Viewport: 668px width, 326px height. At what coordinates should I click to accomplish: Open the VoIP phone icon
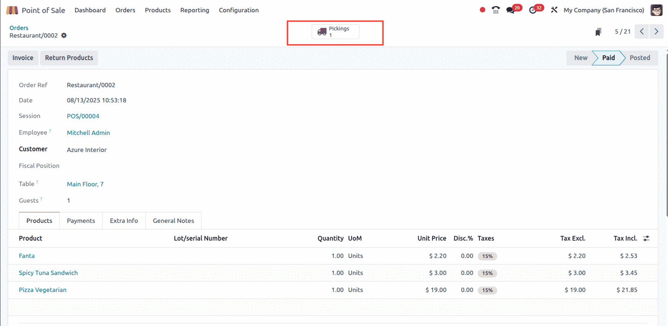click(495, 10)
